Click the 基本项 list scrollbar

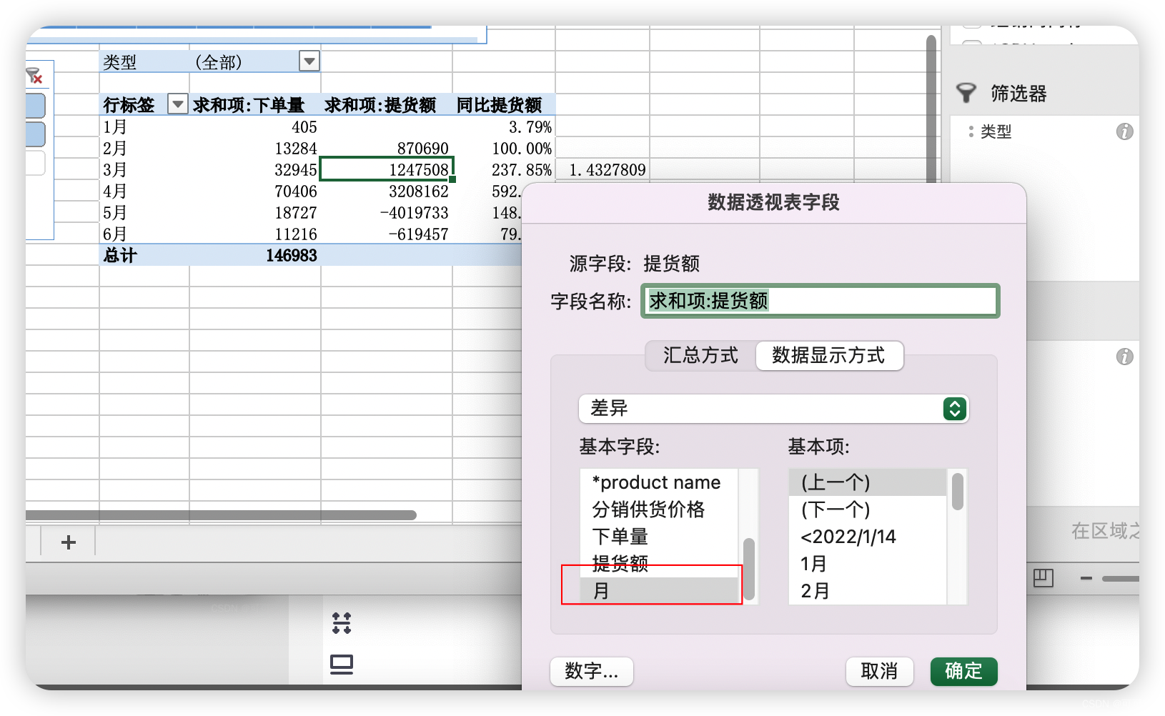(958, 492)
